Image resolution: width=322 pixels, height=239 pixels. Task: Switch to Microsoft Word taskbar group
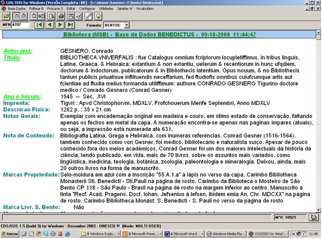coord(184,233)
